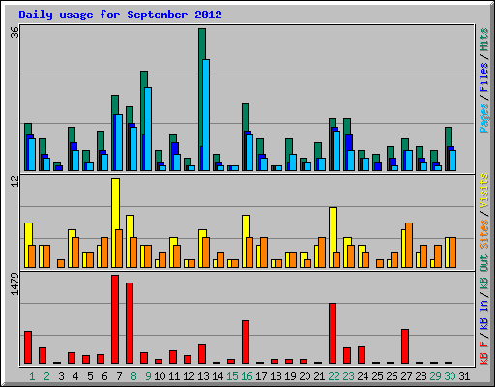495x387 pixels.
Task: Click the '1479' value on the kB axis
Action: click(15, 284)
